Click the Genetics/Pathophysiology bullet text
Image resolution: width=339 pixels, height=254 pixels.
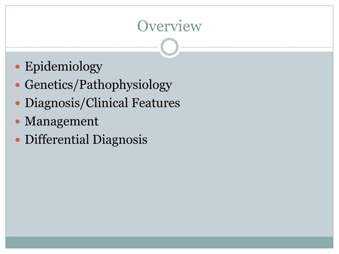click(98, 85)
